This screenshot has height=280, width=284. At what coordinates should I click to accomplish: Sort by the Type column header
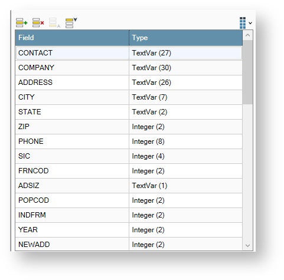click(186, 38)
